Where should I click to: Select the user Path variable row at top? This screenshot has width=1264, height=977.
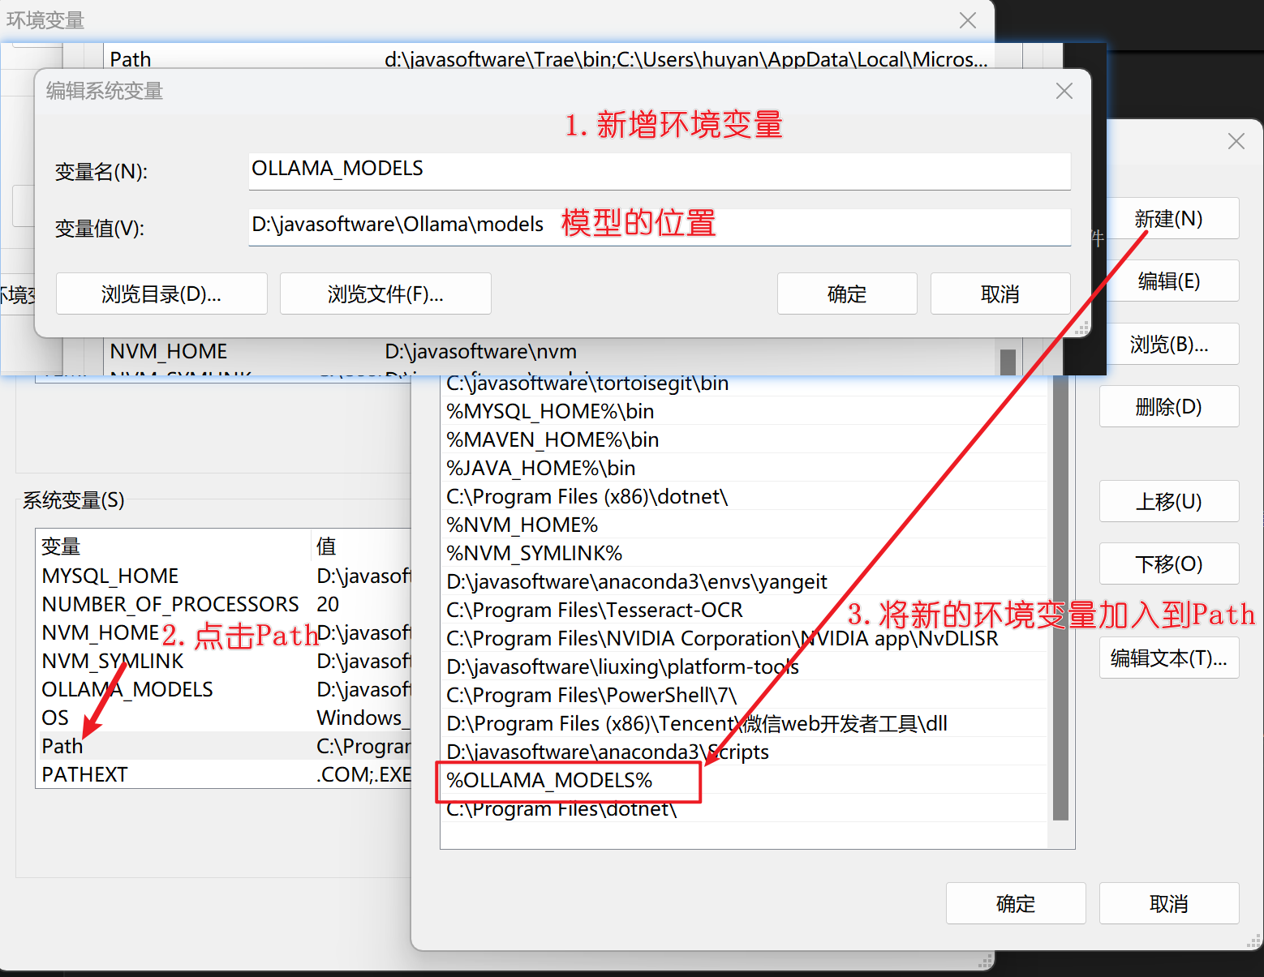click(549, 58)
